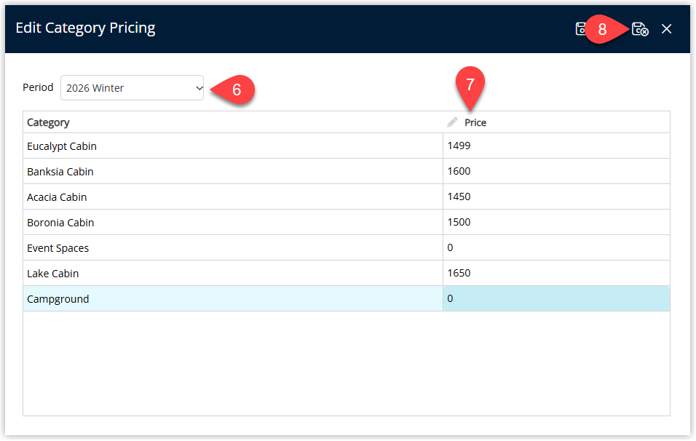Edit the Acacia Cabin price 1450
The width and height of the screenshot is (696, 441).
coord(556,196)
